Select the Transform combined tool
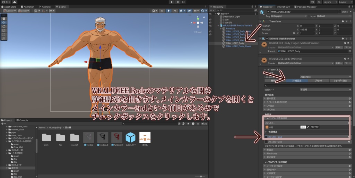355x178 pixels. click(4, 38)
